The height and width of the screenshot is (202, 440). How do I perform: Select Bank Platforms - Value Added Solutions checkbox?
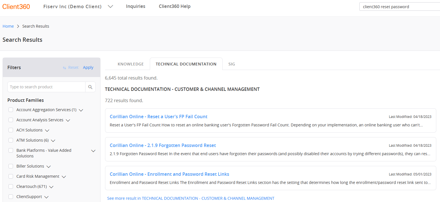(11, 150)
